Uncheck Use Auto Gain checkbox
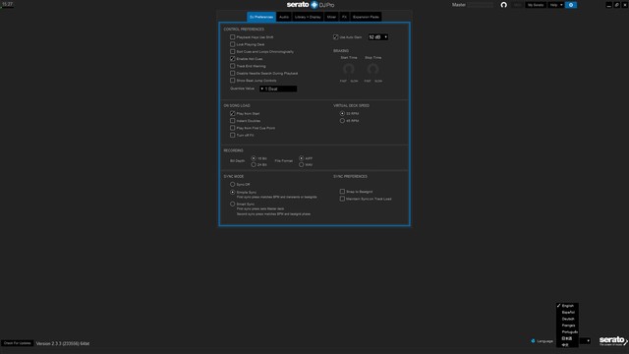 tap(336, 37)
